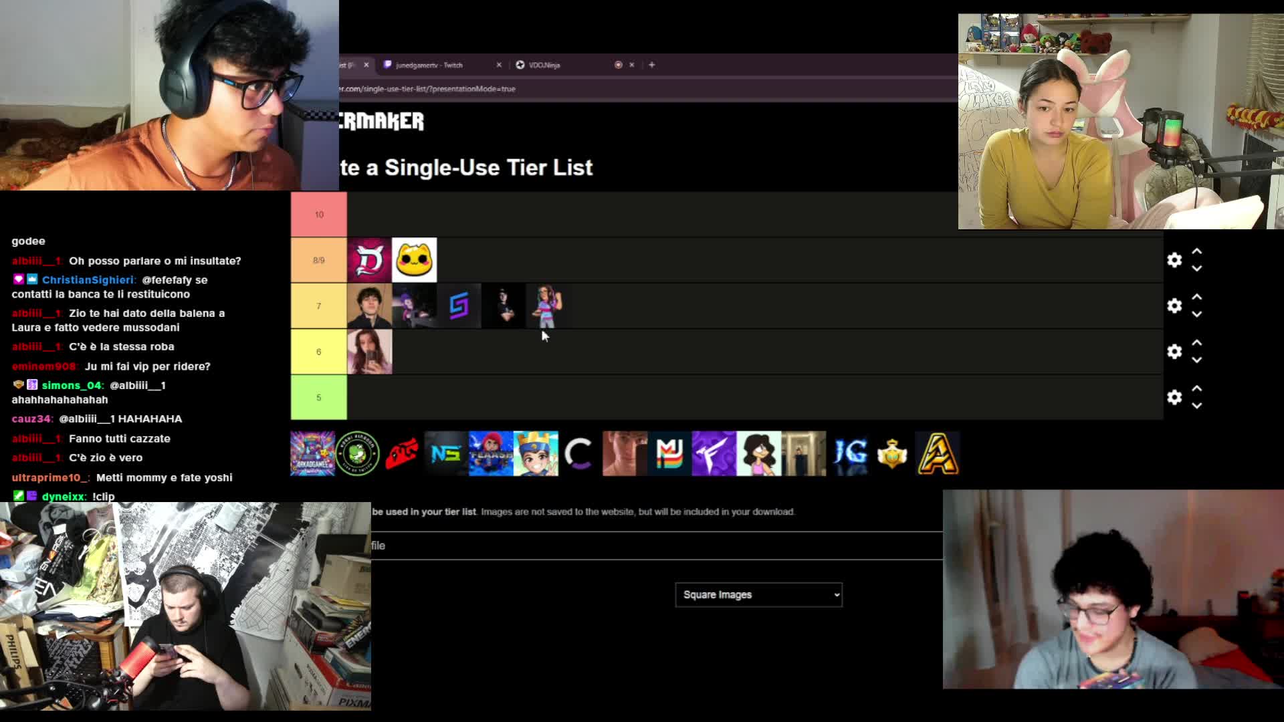Screen dimensions: 1284x722
Task: Choose the NS logo thumbnail
Action: [x=446, y=454]
